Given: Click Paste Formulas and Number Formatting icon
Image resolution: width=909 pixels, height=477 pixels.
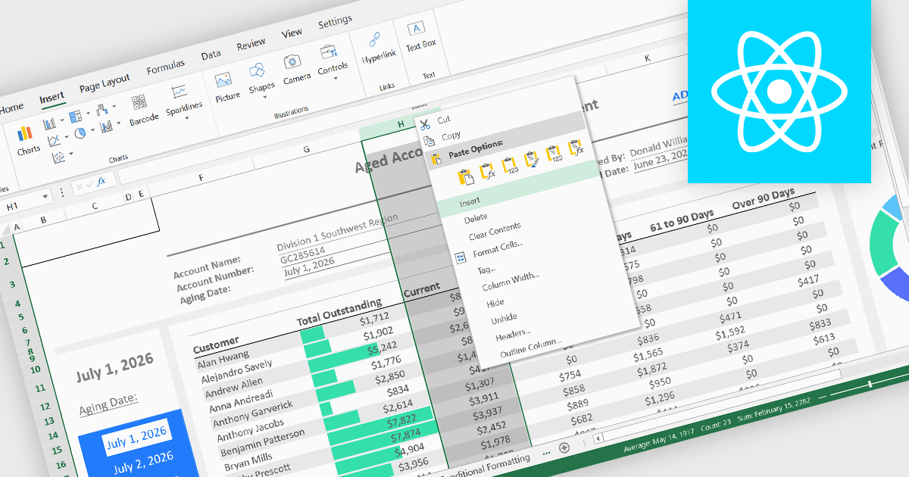Looking at the screenshot, I should [x=577, y=146].
